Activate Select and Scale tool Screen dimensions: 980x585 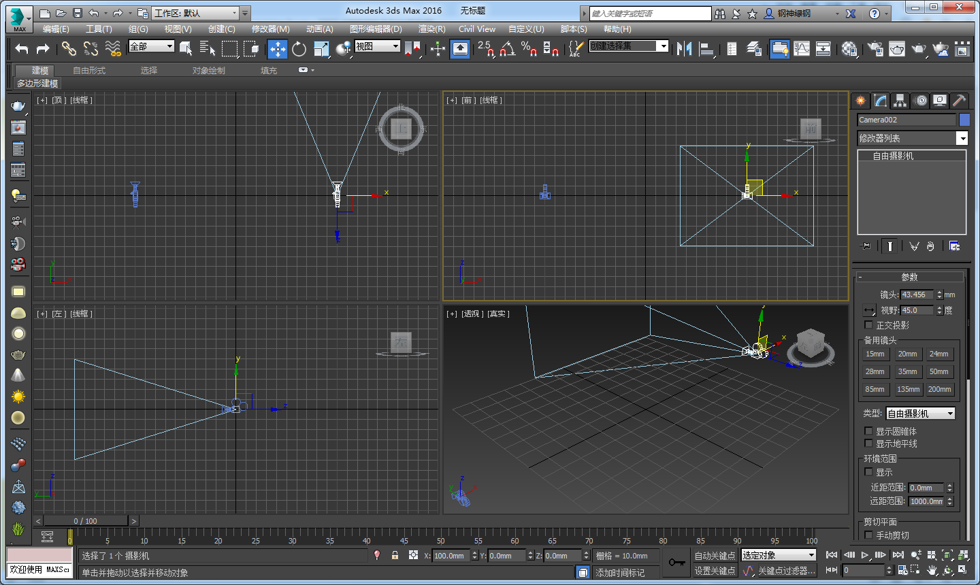tap(321, 48)
